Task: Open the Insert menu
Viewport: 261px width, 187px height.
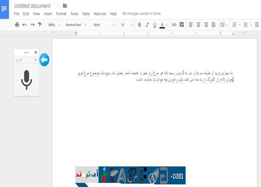Action: point(48,14)
